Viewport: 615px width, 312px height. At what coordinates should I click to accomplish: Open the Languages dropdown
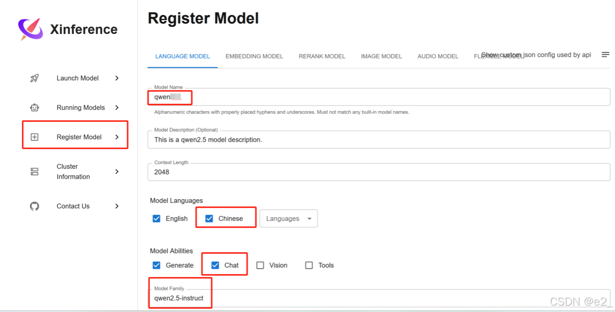[x=289, y=219]
